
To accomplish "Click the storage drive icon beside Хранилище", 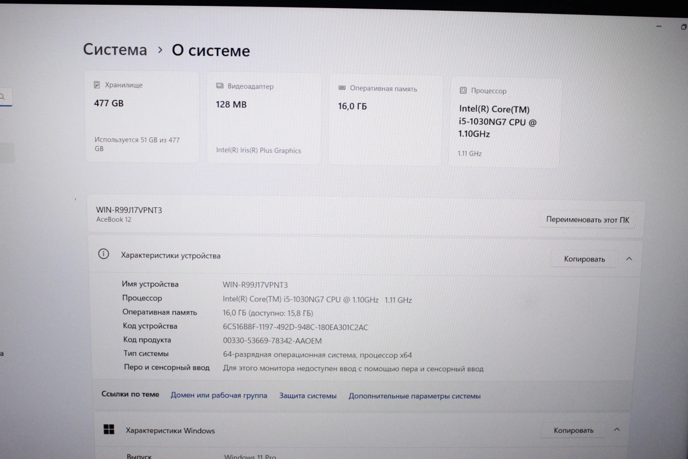I will tap(97, 85).
